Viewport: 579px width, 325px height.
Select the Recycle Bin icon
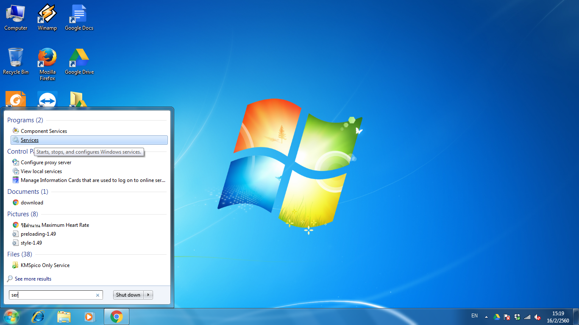pyautogui.click(x=16, y=61)
